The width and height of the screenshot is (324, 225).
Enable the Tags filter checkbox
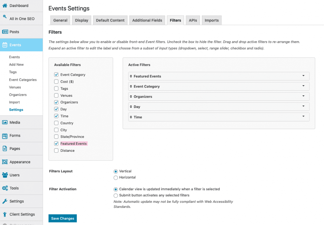[56, 88]
